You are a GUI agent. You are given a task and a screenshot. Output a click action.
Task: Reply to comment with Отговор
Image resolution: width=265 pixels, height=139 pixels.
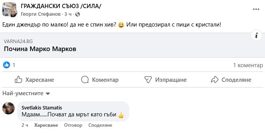(x=73, y=125)
